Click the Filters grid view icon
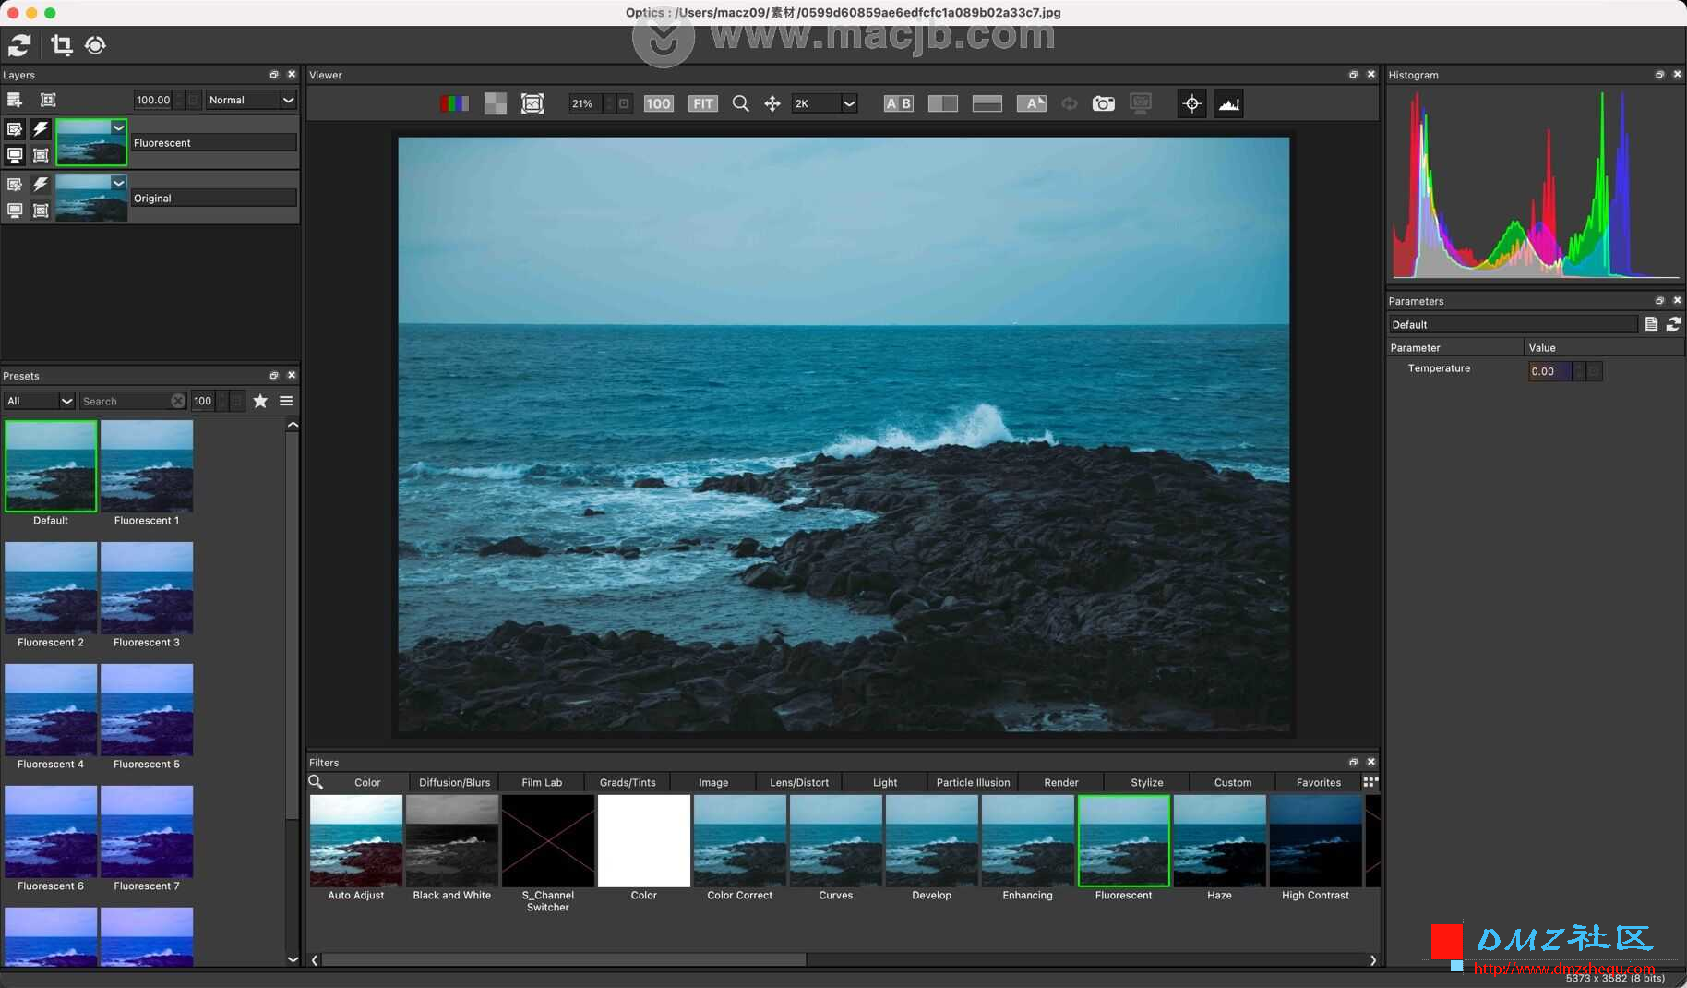The image size is (1687, 988). point(1370,782)
